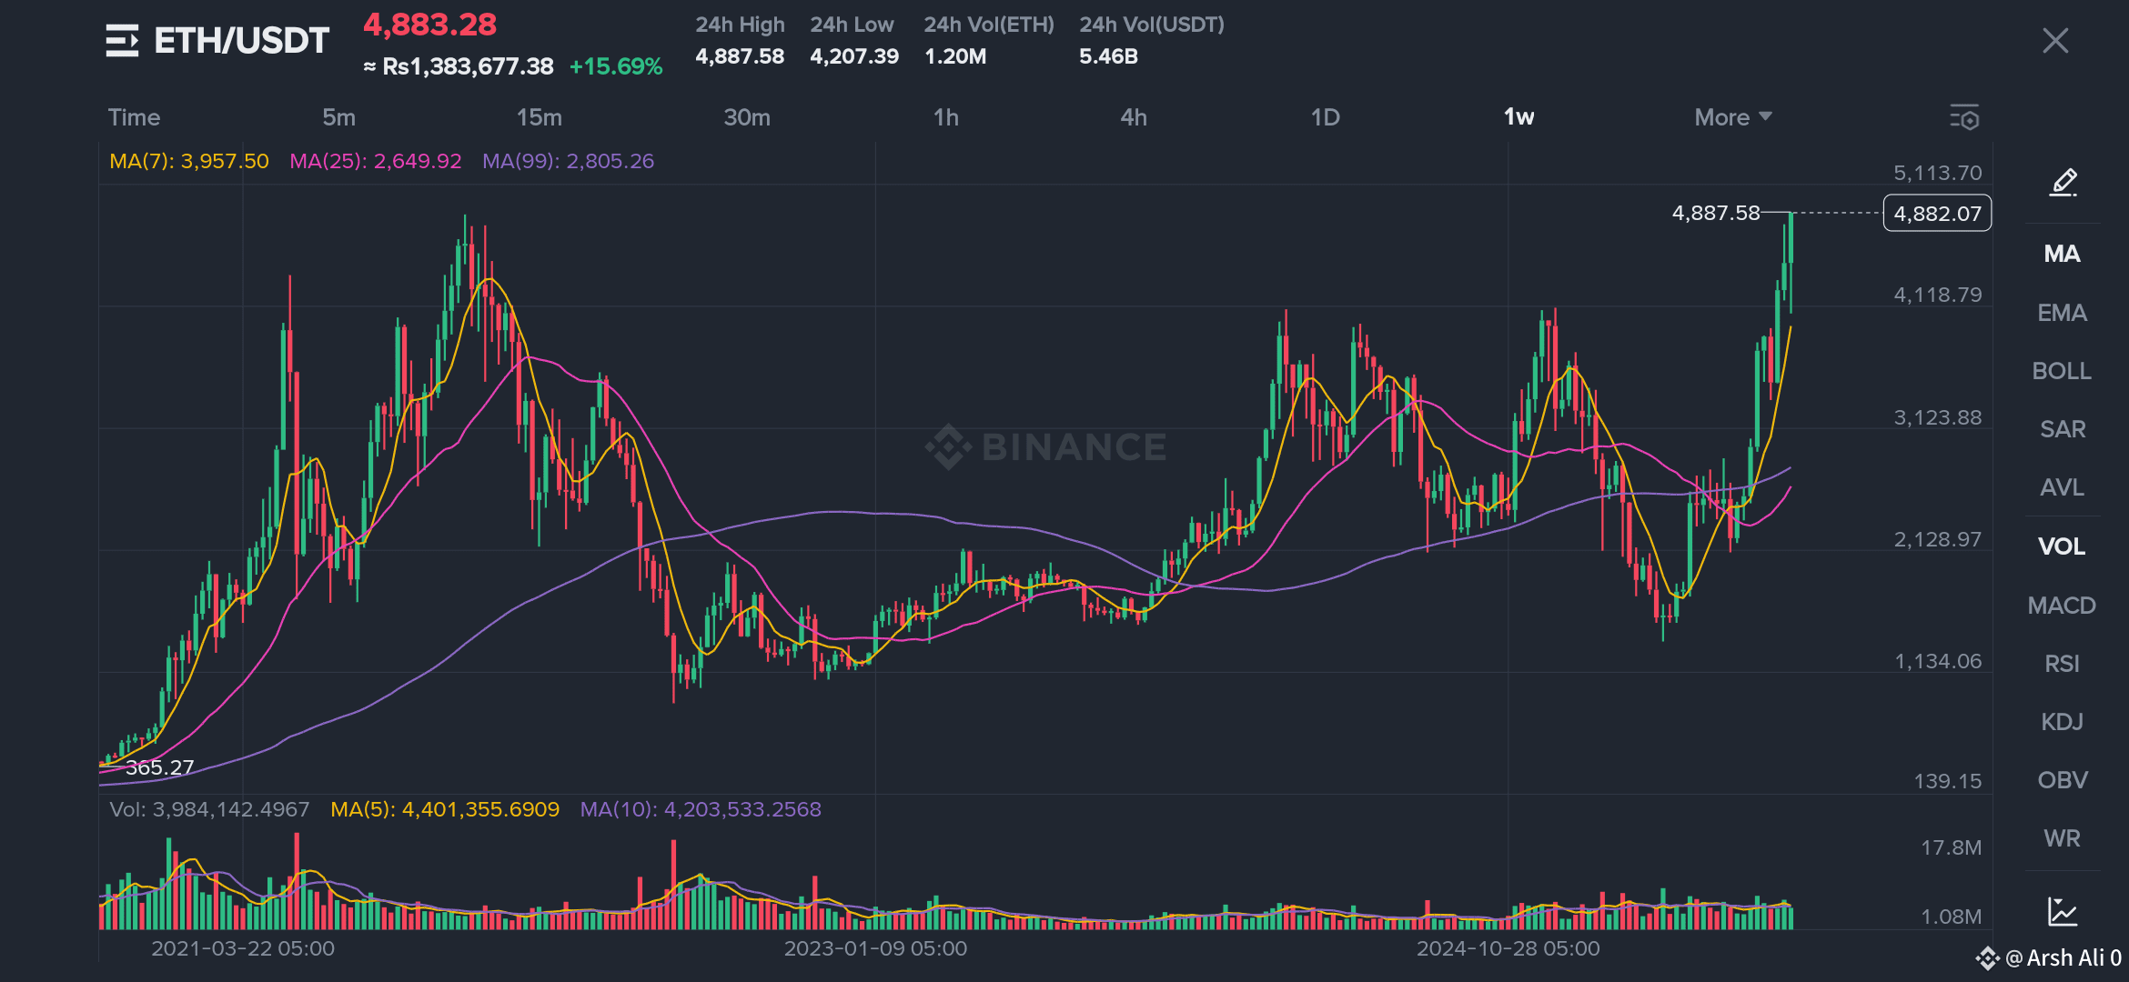Open the chart type line-graph icon
Image resolution: width=2129 pixels, height=982 pixels.
click(2063, 911)
